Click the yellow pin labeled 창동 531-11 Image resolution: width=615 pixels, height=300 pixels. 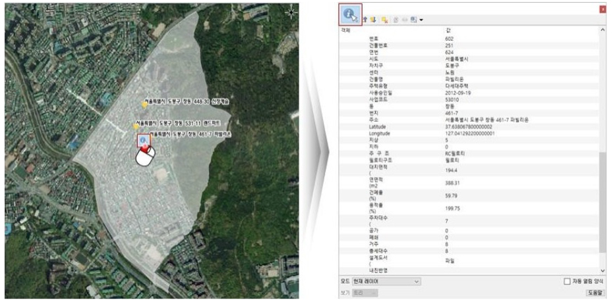click(x=136, y=126)
